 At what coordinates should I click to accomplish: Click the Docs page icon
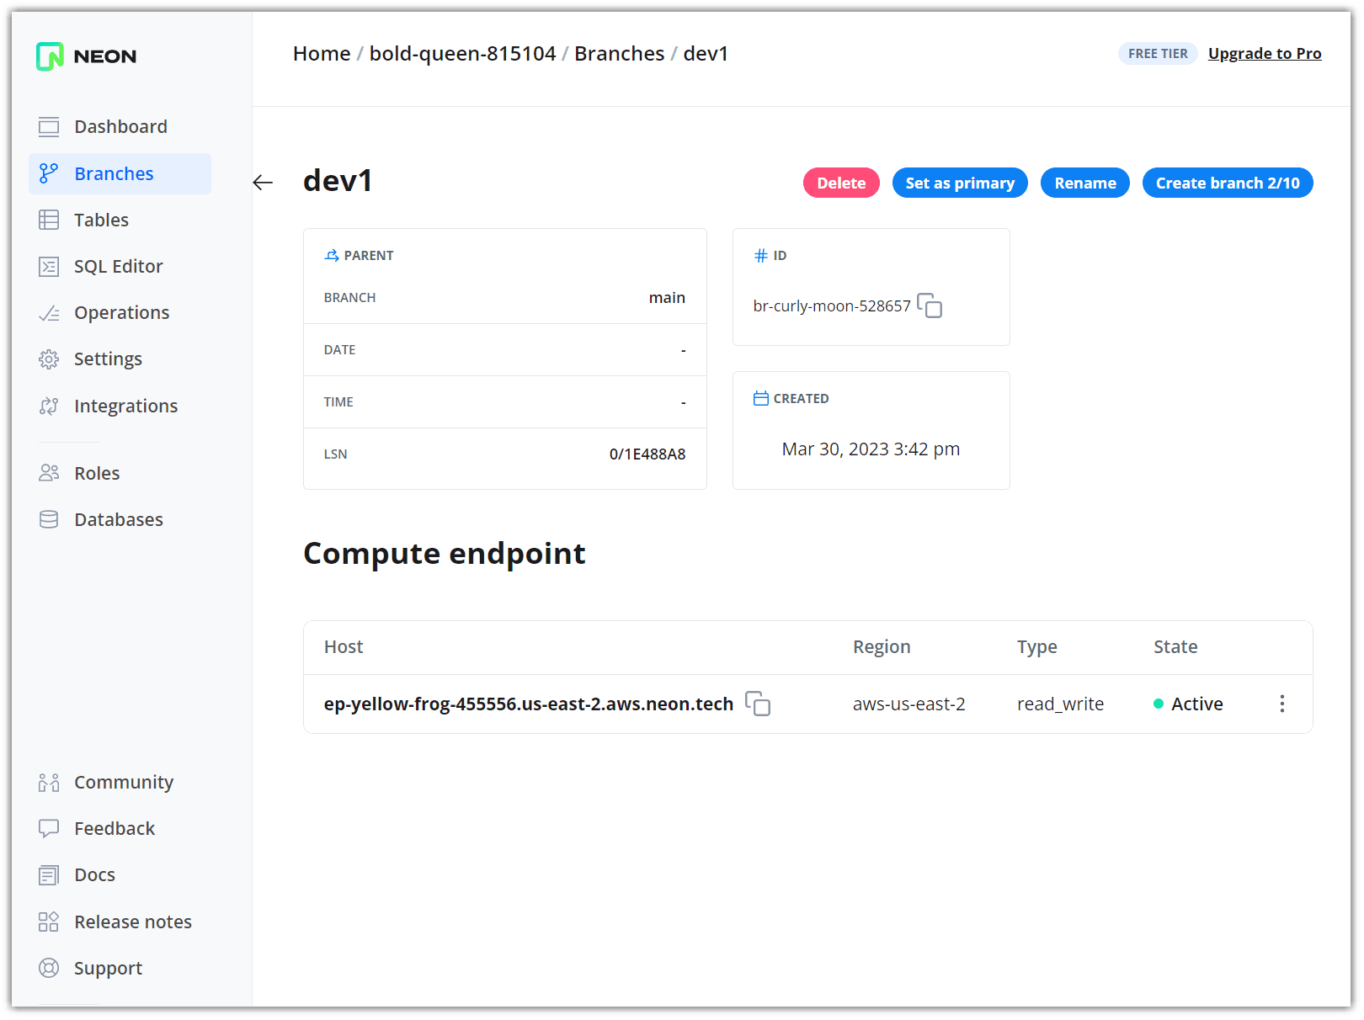point(49,875)
